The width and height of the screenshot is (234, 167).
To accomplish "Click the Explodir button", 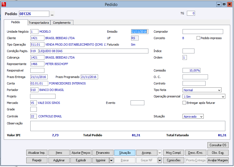I will pyautogui.click(x=81, y=160).
